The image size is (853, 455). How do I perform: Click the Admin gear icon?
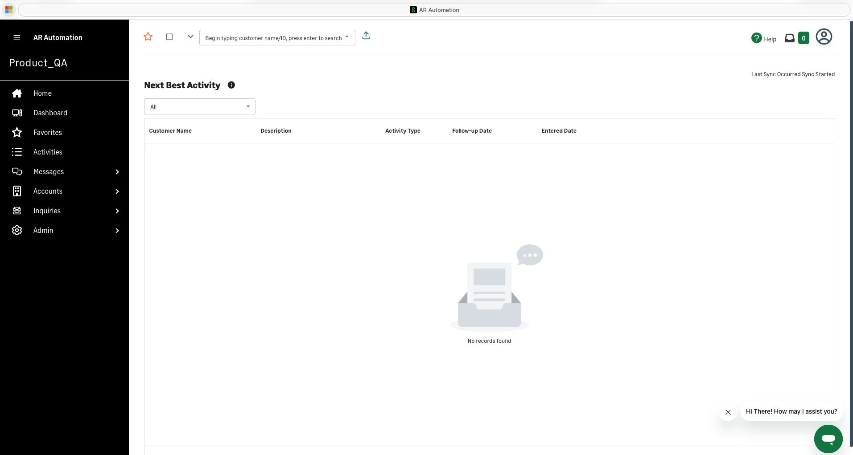(x=16, y=230)
